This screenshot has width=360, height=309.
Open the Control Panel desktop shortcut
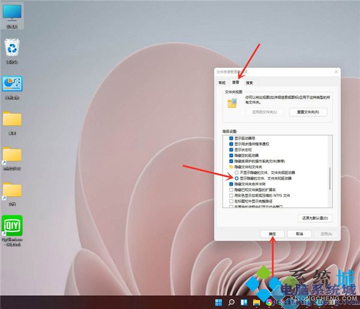pos(12,88)
